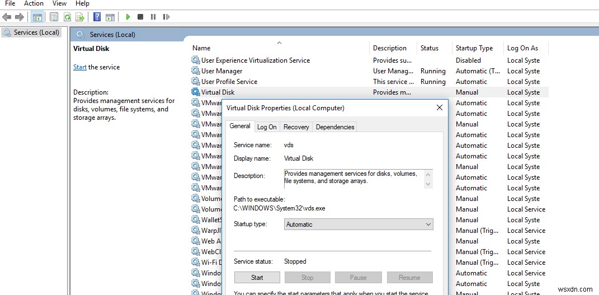This screenshot has height=295, width=599.
Task: Select User Manager service name
Action: pos(221,71)
